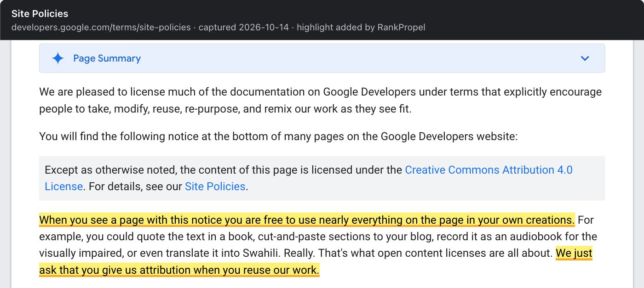Click the Page Summary sparkle icon
This screenshot has height=288, width=644.
(58, 58)
